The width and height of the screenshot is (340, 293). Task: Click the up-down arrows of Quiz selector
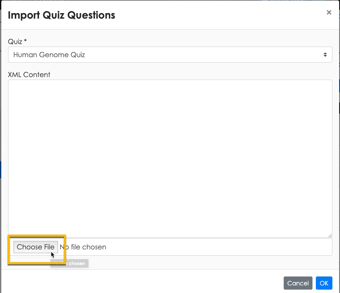(x=325, y=55)
